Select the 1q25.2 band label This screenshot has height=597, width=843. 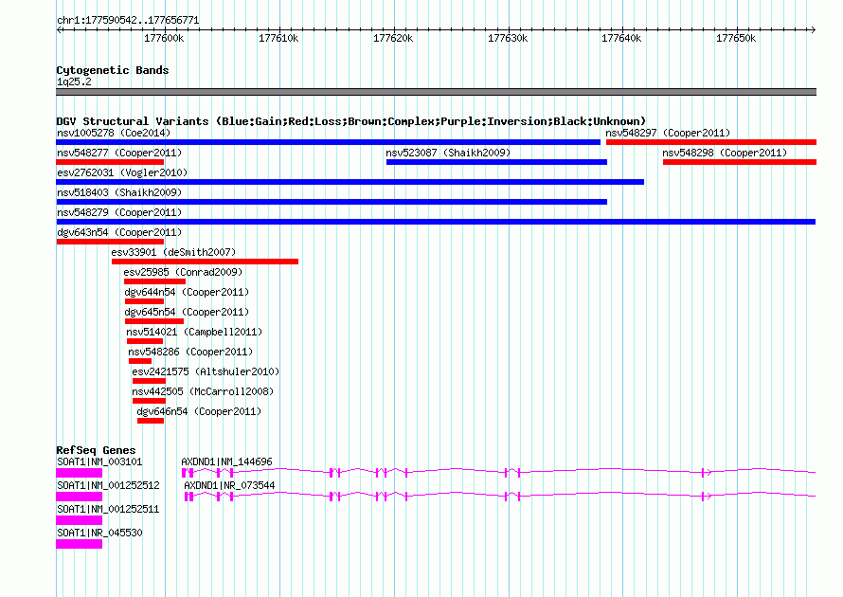pos(74,82)
